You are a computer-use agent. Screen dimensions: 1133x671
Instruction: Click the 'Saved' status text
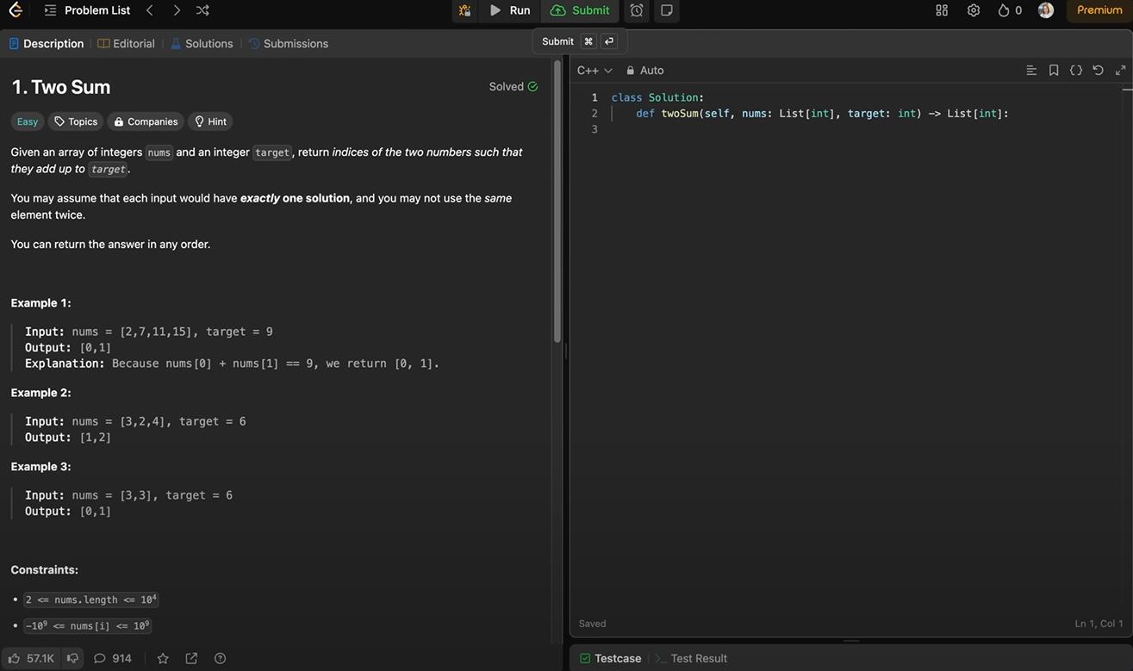pyautogui.click(x=593, y=624)
